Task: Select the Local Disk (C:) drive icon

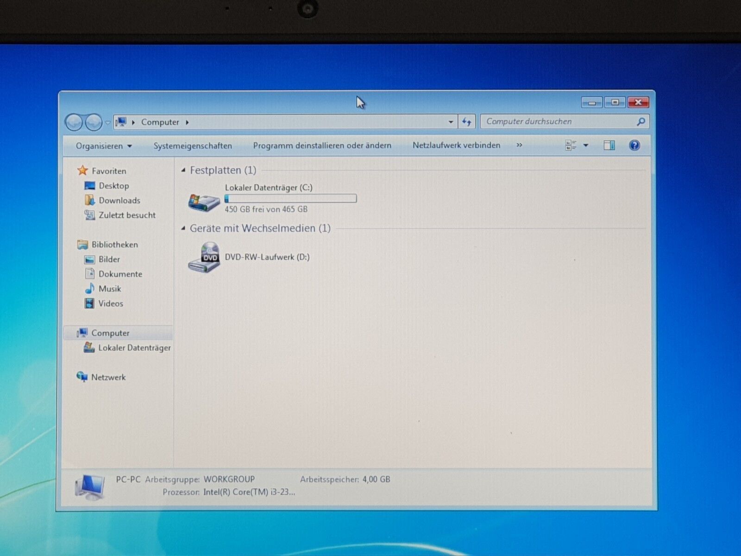Action: pyautogui.click(x=204, y=202)
